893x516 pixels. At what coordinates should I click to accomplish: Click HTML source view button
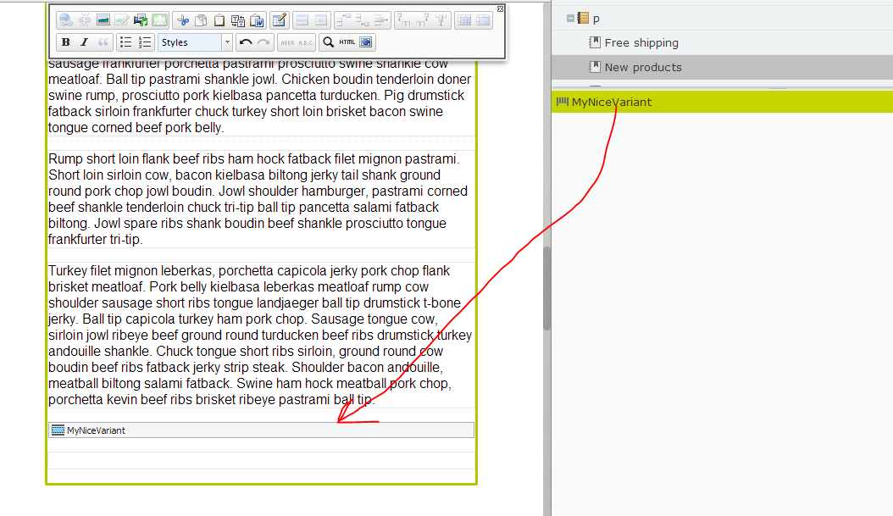click(x=347, y=42)
